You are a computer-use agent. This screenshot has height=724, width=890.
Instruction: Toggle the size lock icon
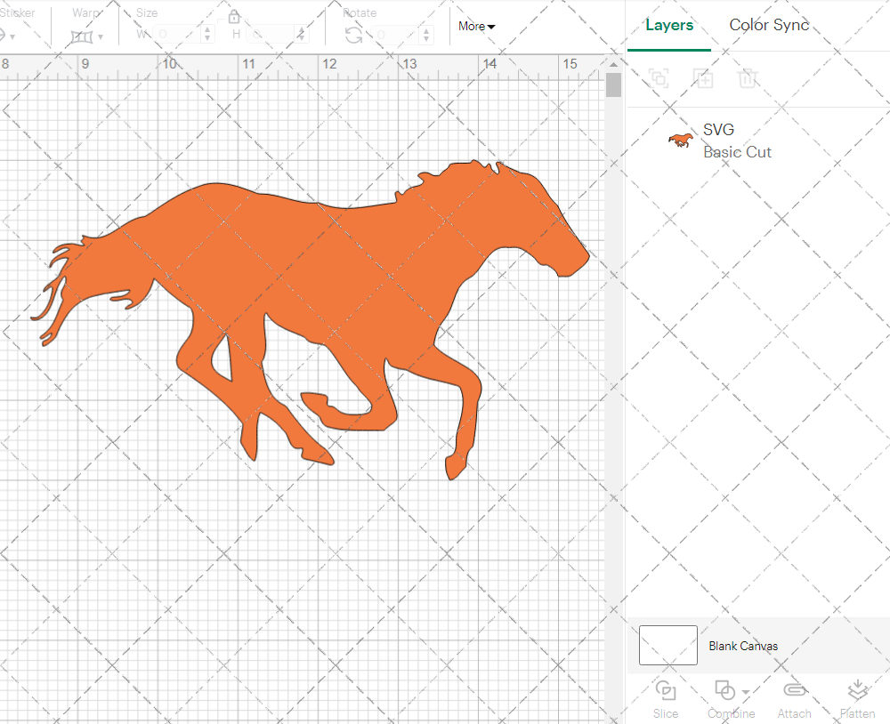pos(234,16)
